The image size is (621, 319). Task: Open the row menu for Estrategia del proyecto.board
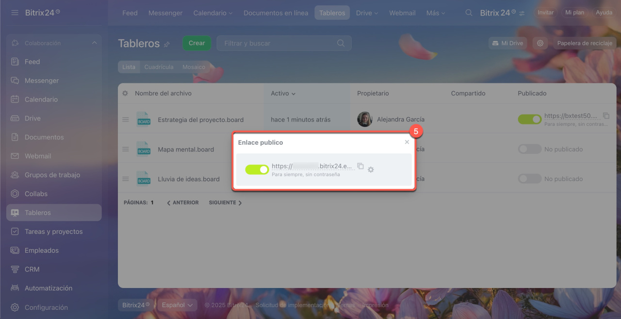click(126, 120)
